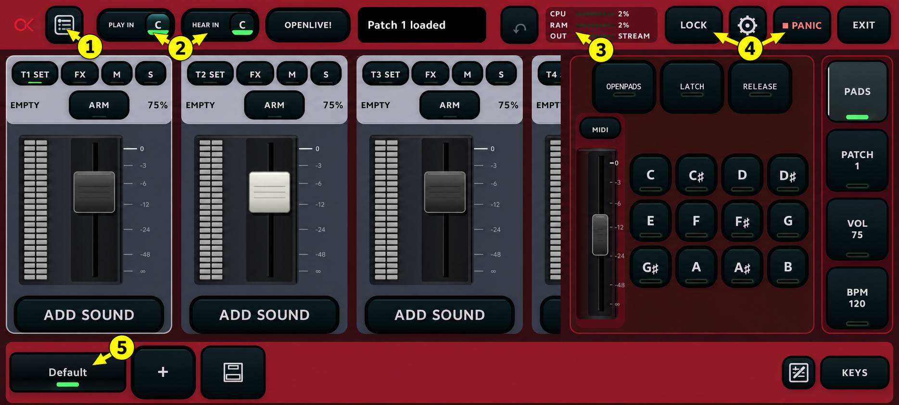Screen dimensions: 899x405
Task: Open the OPENLIVE! button
Action: (x=308, y=25)
